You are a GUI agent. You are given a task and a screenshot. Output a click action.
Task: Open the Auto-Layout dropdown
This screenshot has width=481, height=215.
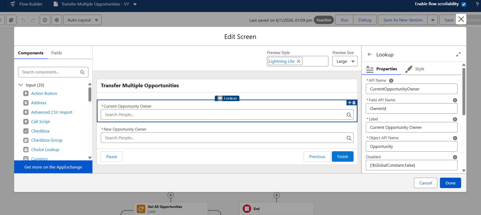coord(82,20)
